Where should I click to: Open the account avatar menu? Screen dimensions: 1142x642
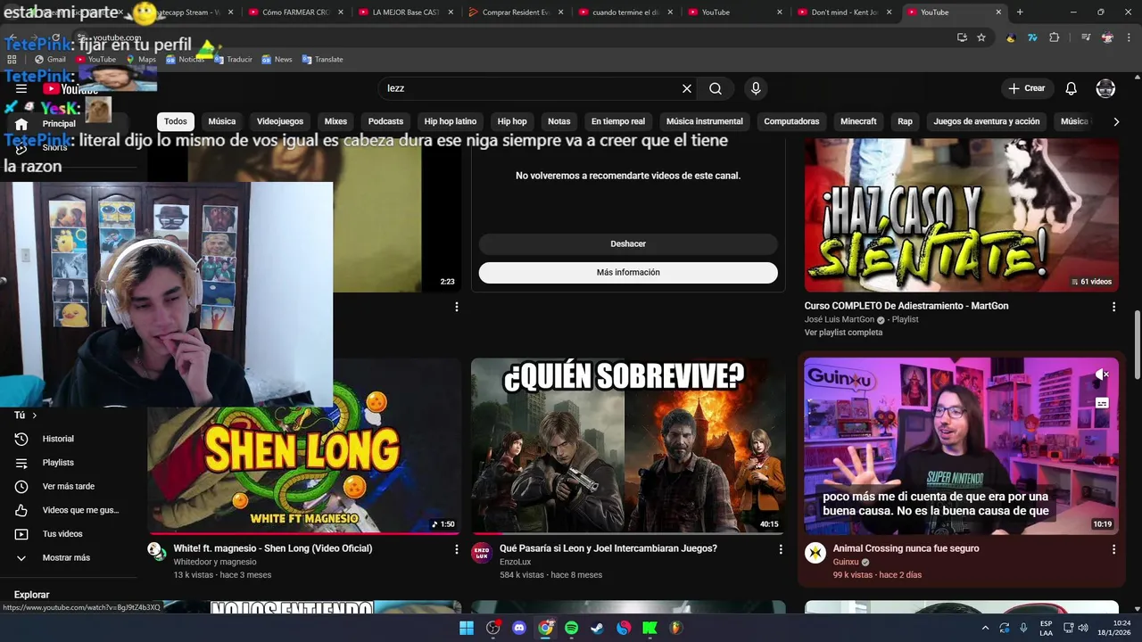pos(1105,88)
